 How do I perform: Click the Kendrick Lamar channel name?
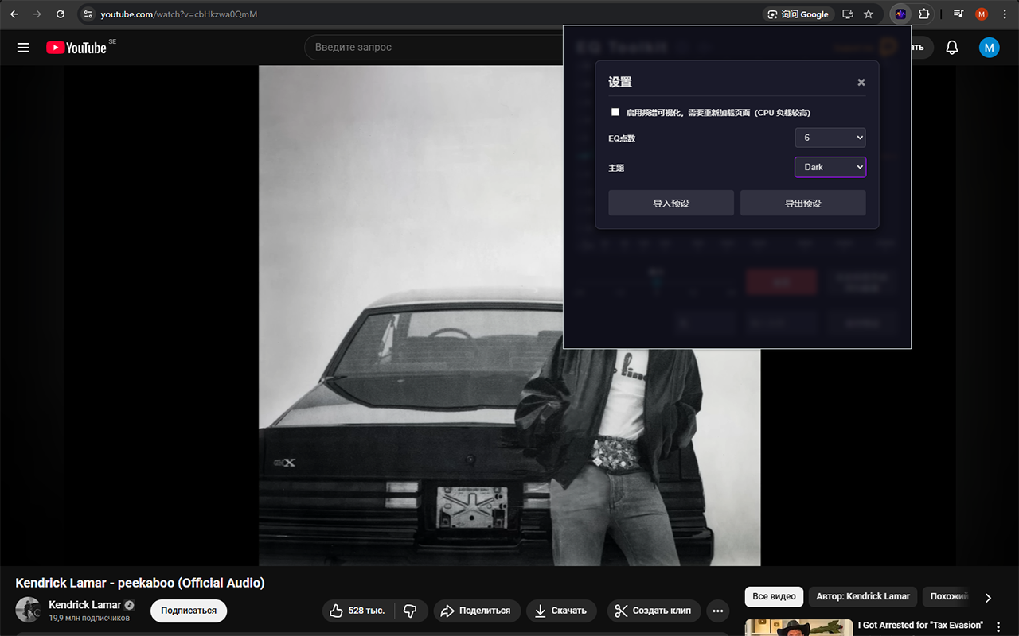coord(84,605)
